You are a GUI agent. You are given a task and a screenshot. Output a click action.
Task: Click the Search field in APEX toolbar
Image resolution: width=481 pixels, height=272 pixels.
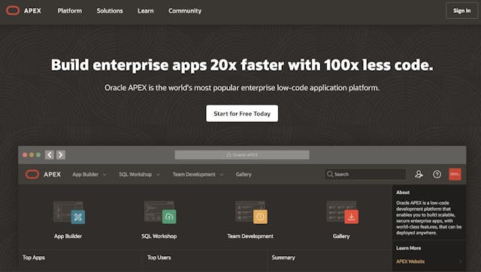point(365,174)
